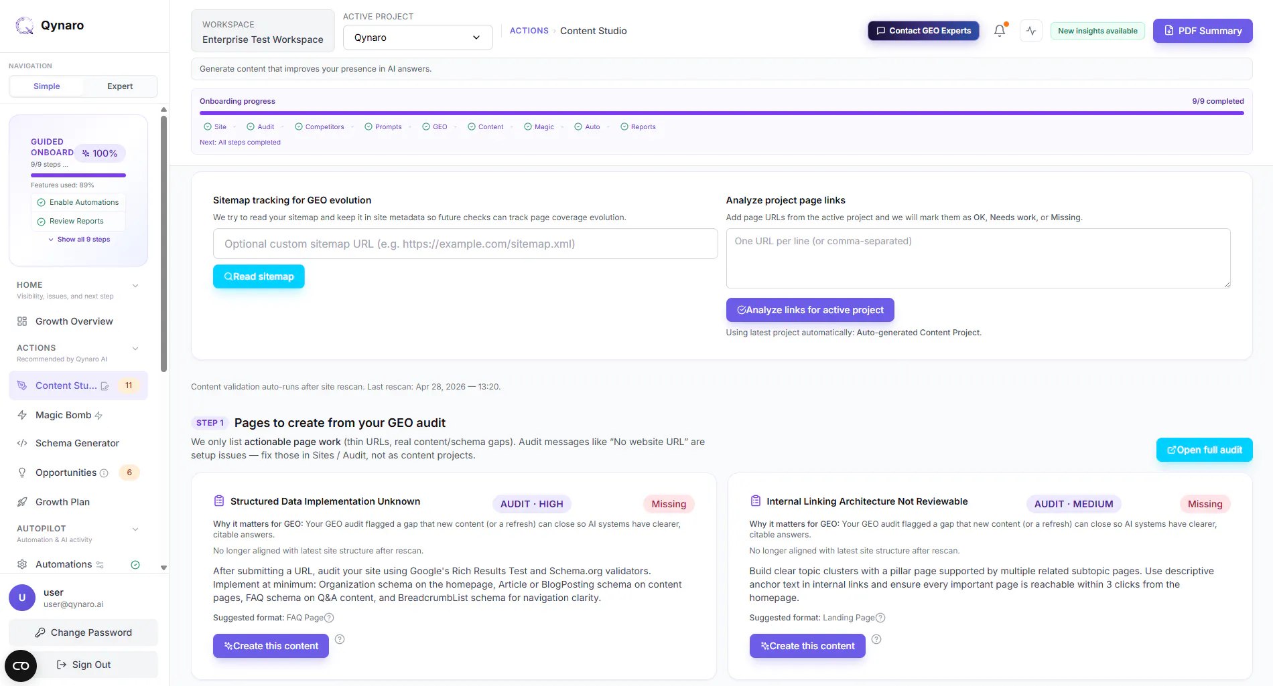Image resolution: width=1273 pixels, height=686 pixels.
Task: Click the Content Studio edit icon
Action: point(105,386)
